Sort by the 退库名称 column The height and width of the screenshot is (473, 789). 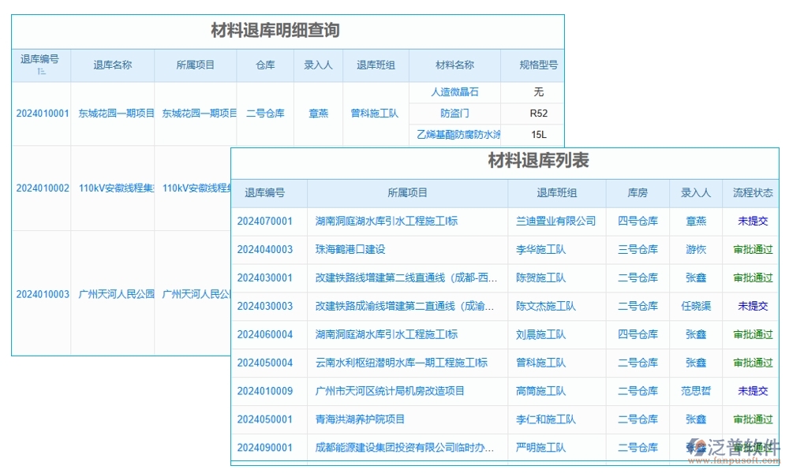113,65
